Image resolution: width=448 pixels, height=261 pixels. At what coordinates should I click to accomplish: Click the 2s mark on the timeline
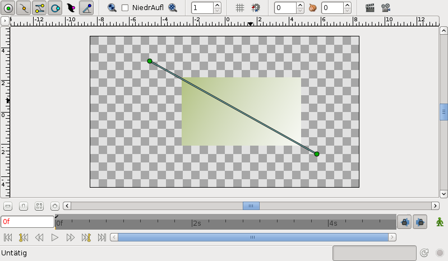coord(196,223)
